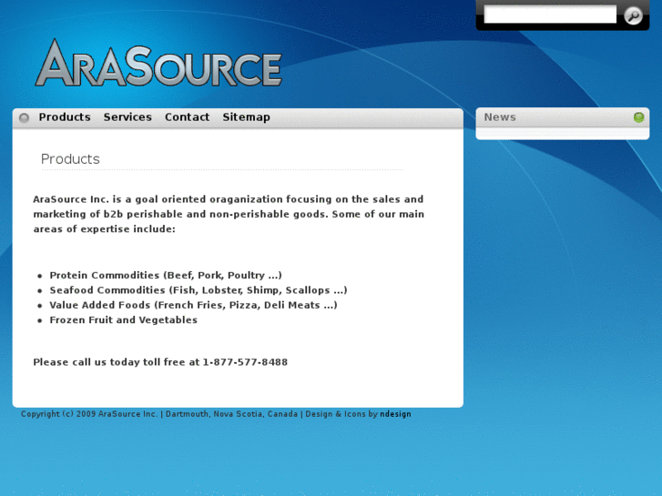Focus the search input field
The image size is (662, 496).
[x=550, y=15]
